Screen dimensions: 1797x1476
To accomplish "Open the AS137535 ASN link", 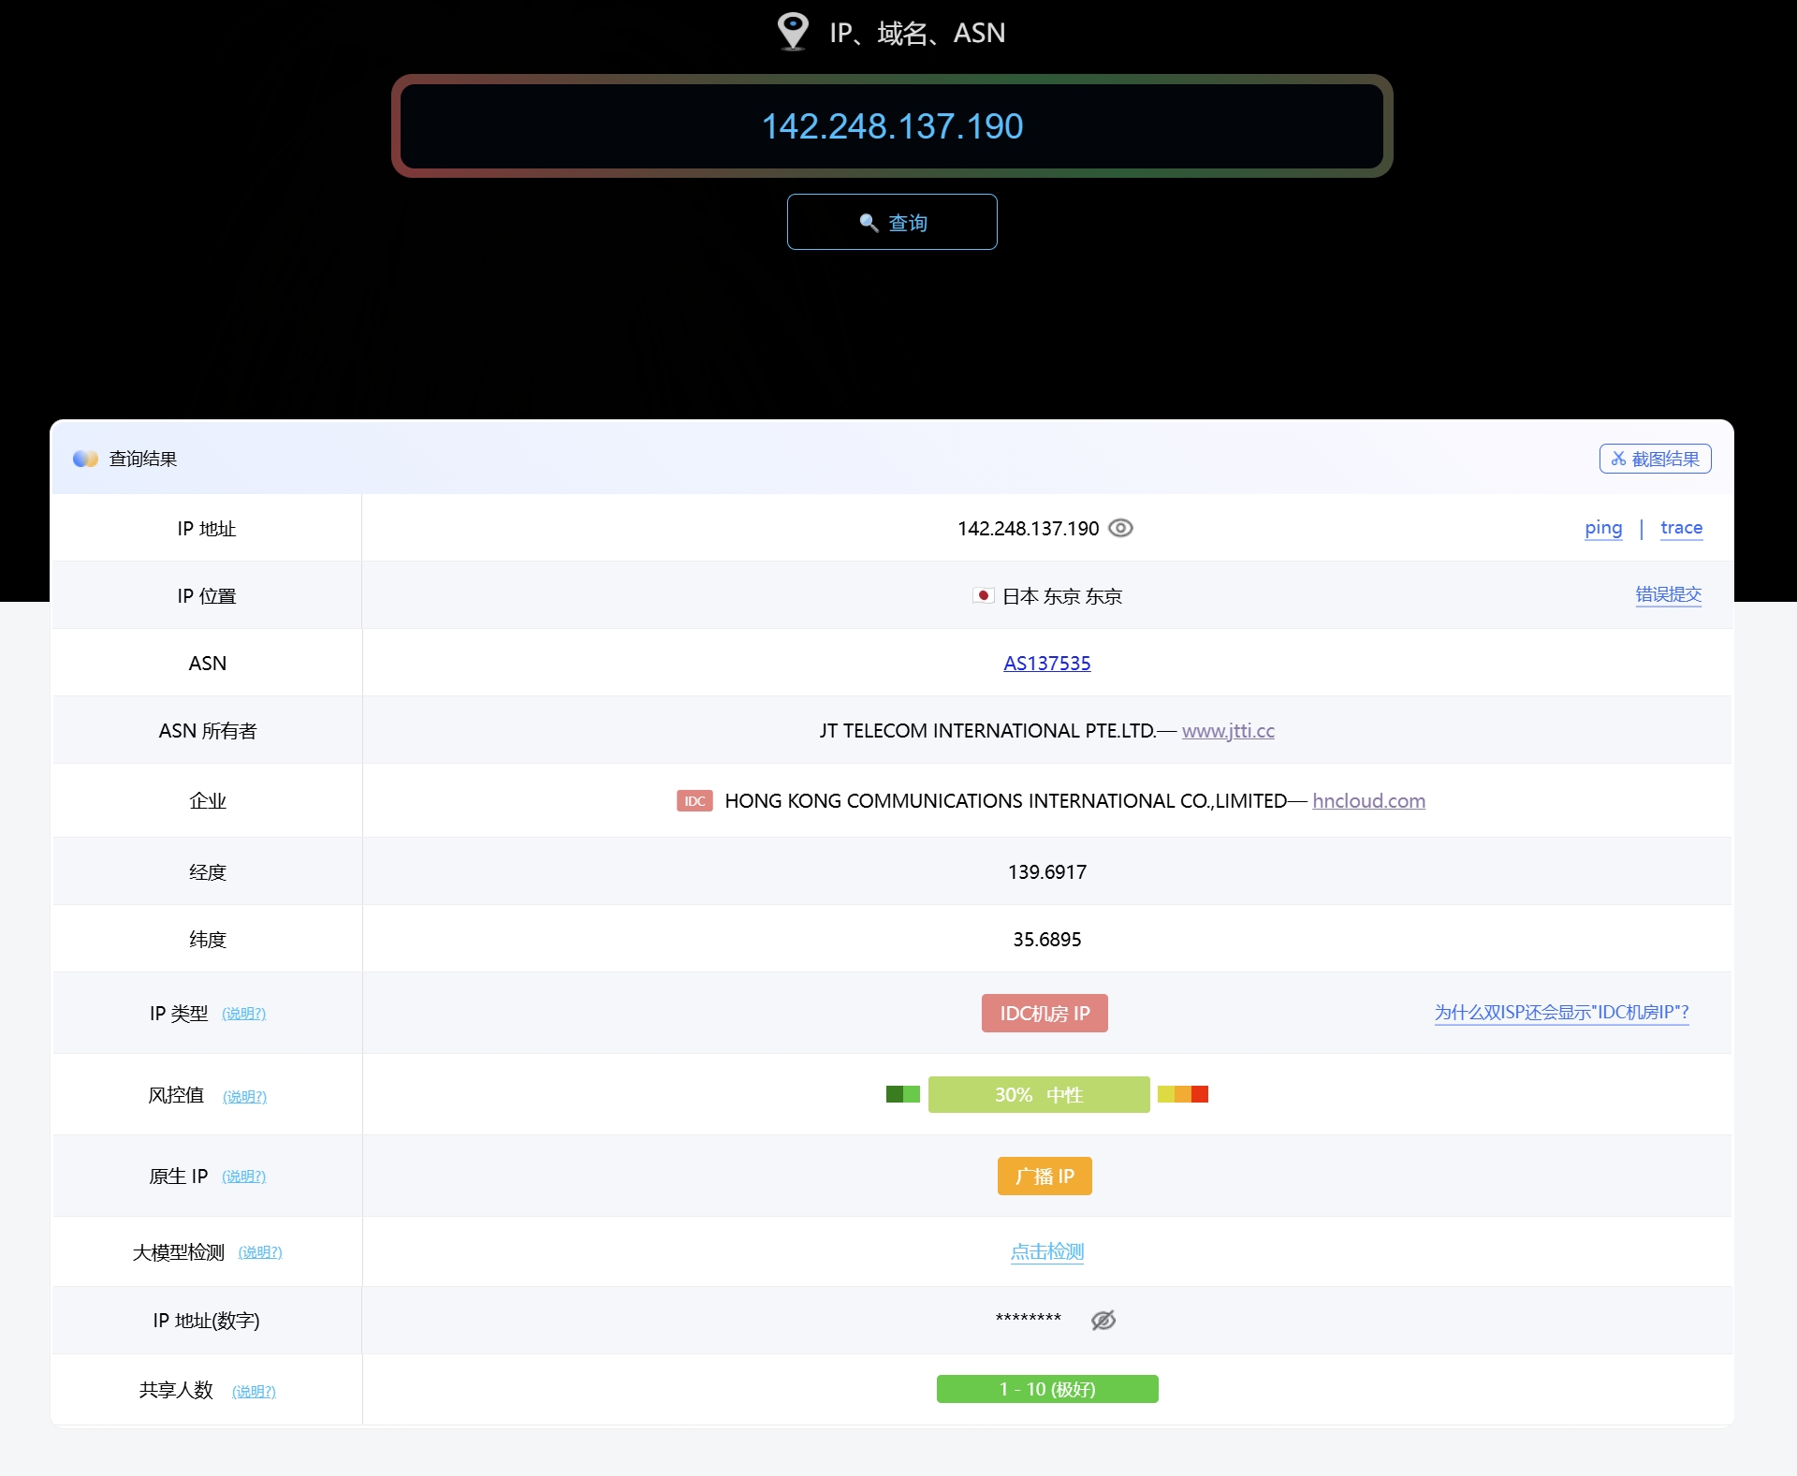I will (x=1046, y=663).
